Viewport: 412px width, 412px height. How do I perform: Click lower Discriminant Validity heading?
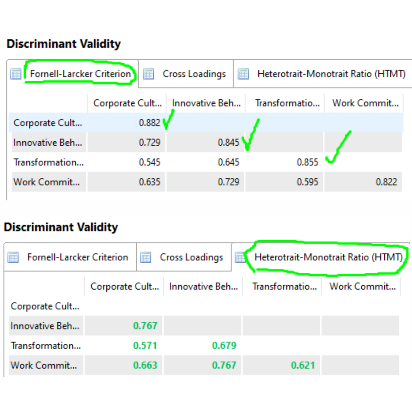click(x=61, y=227)
